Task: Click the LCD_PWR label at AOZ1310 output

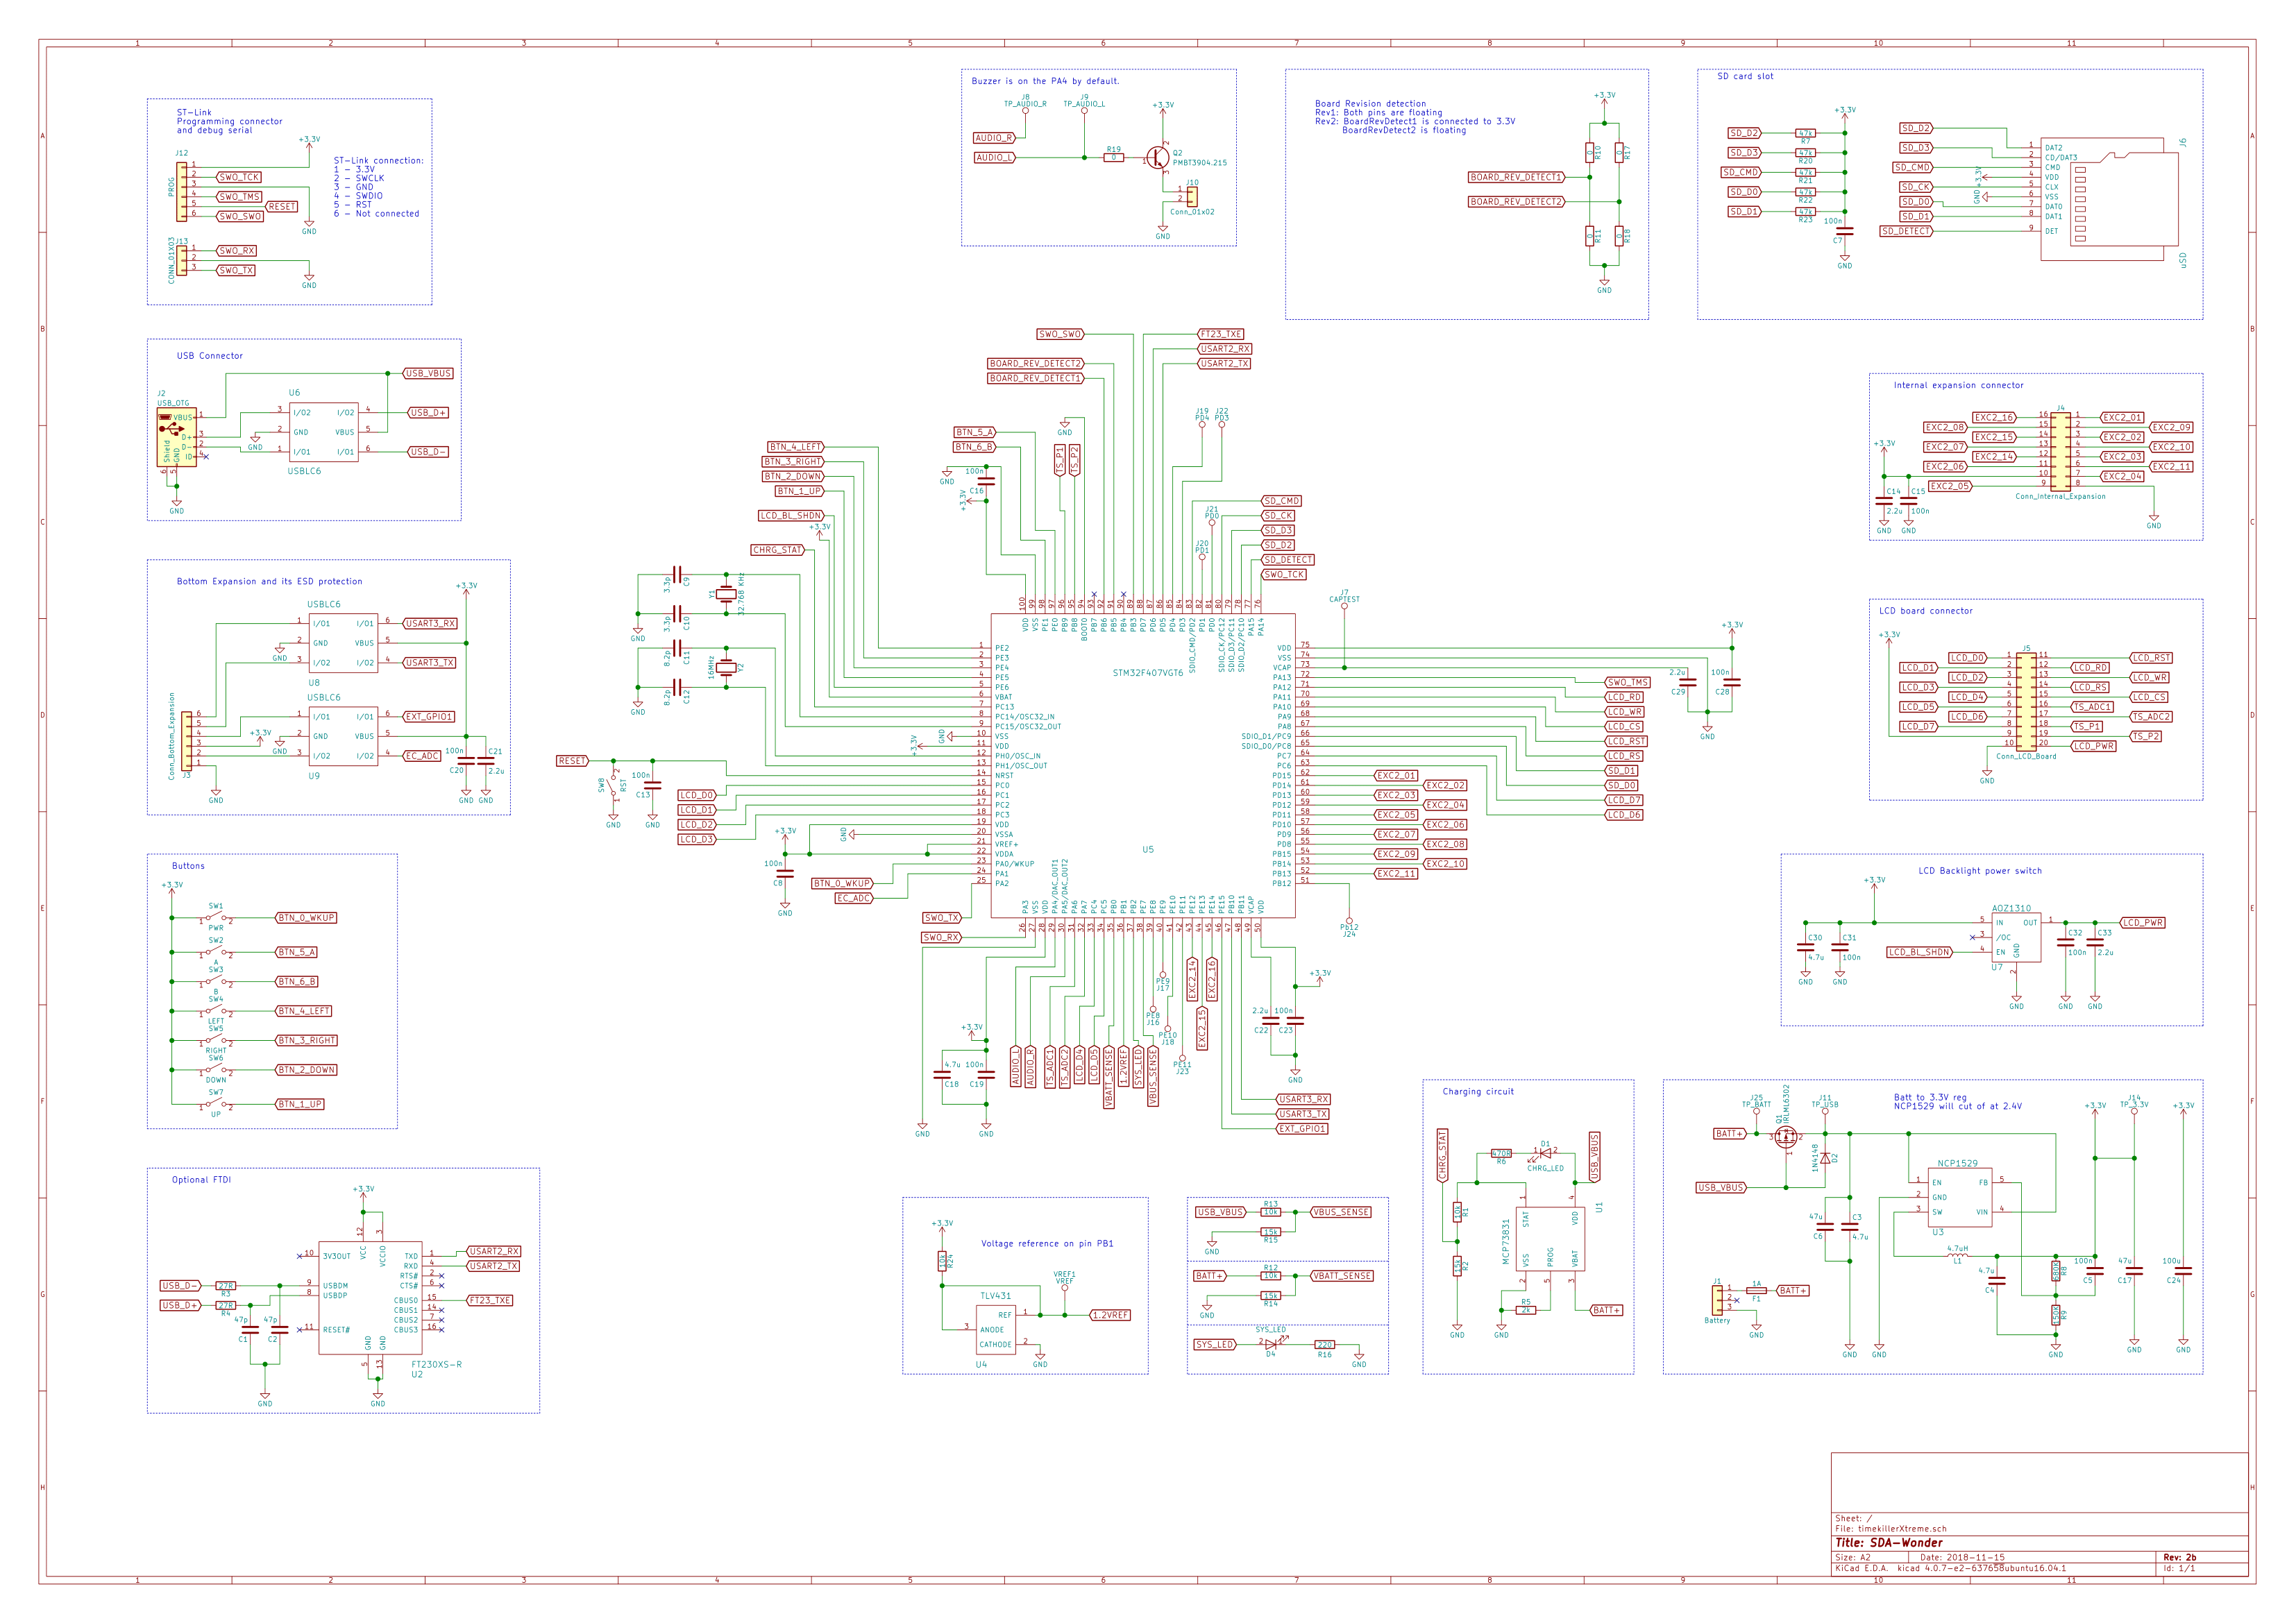Action: pos(2142,922)
